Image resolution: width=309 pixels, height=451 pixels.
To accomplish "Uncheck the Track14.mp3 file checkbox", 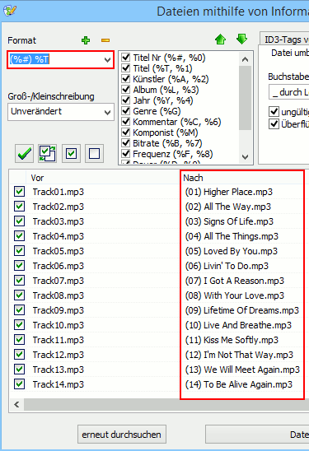I will (19, 384).
